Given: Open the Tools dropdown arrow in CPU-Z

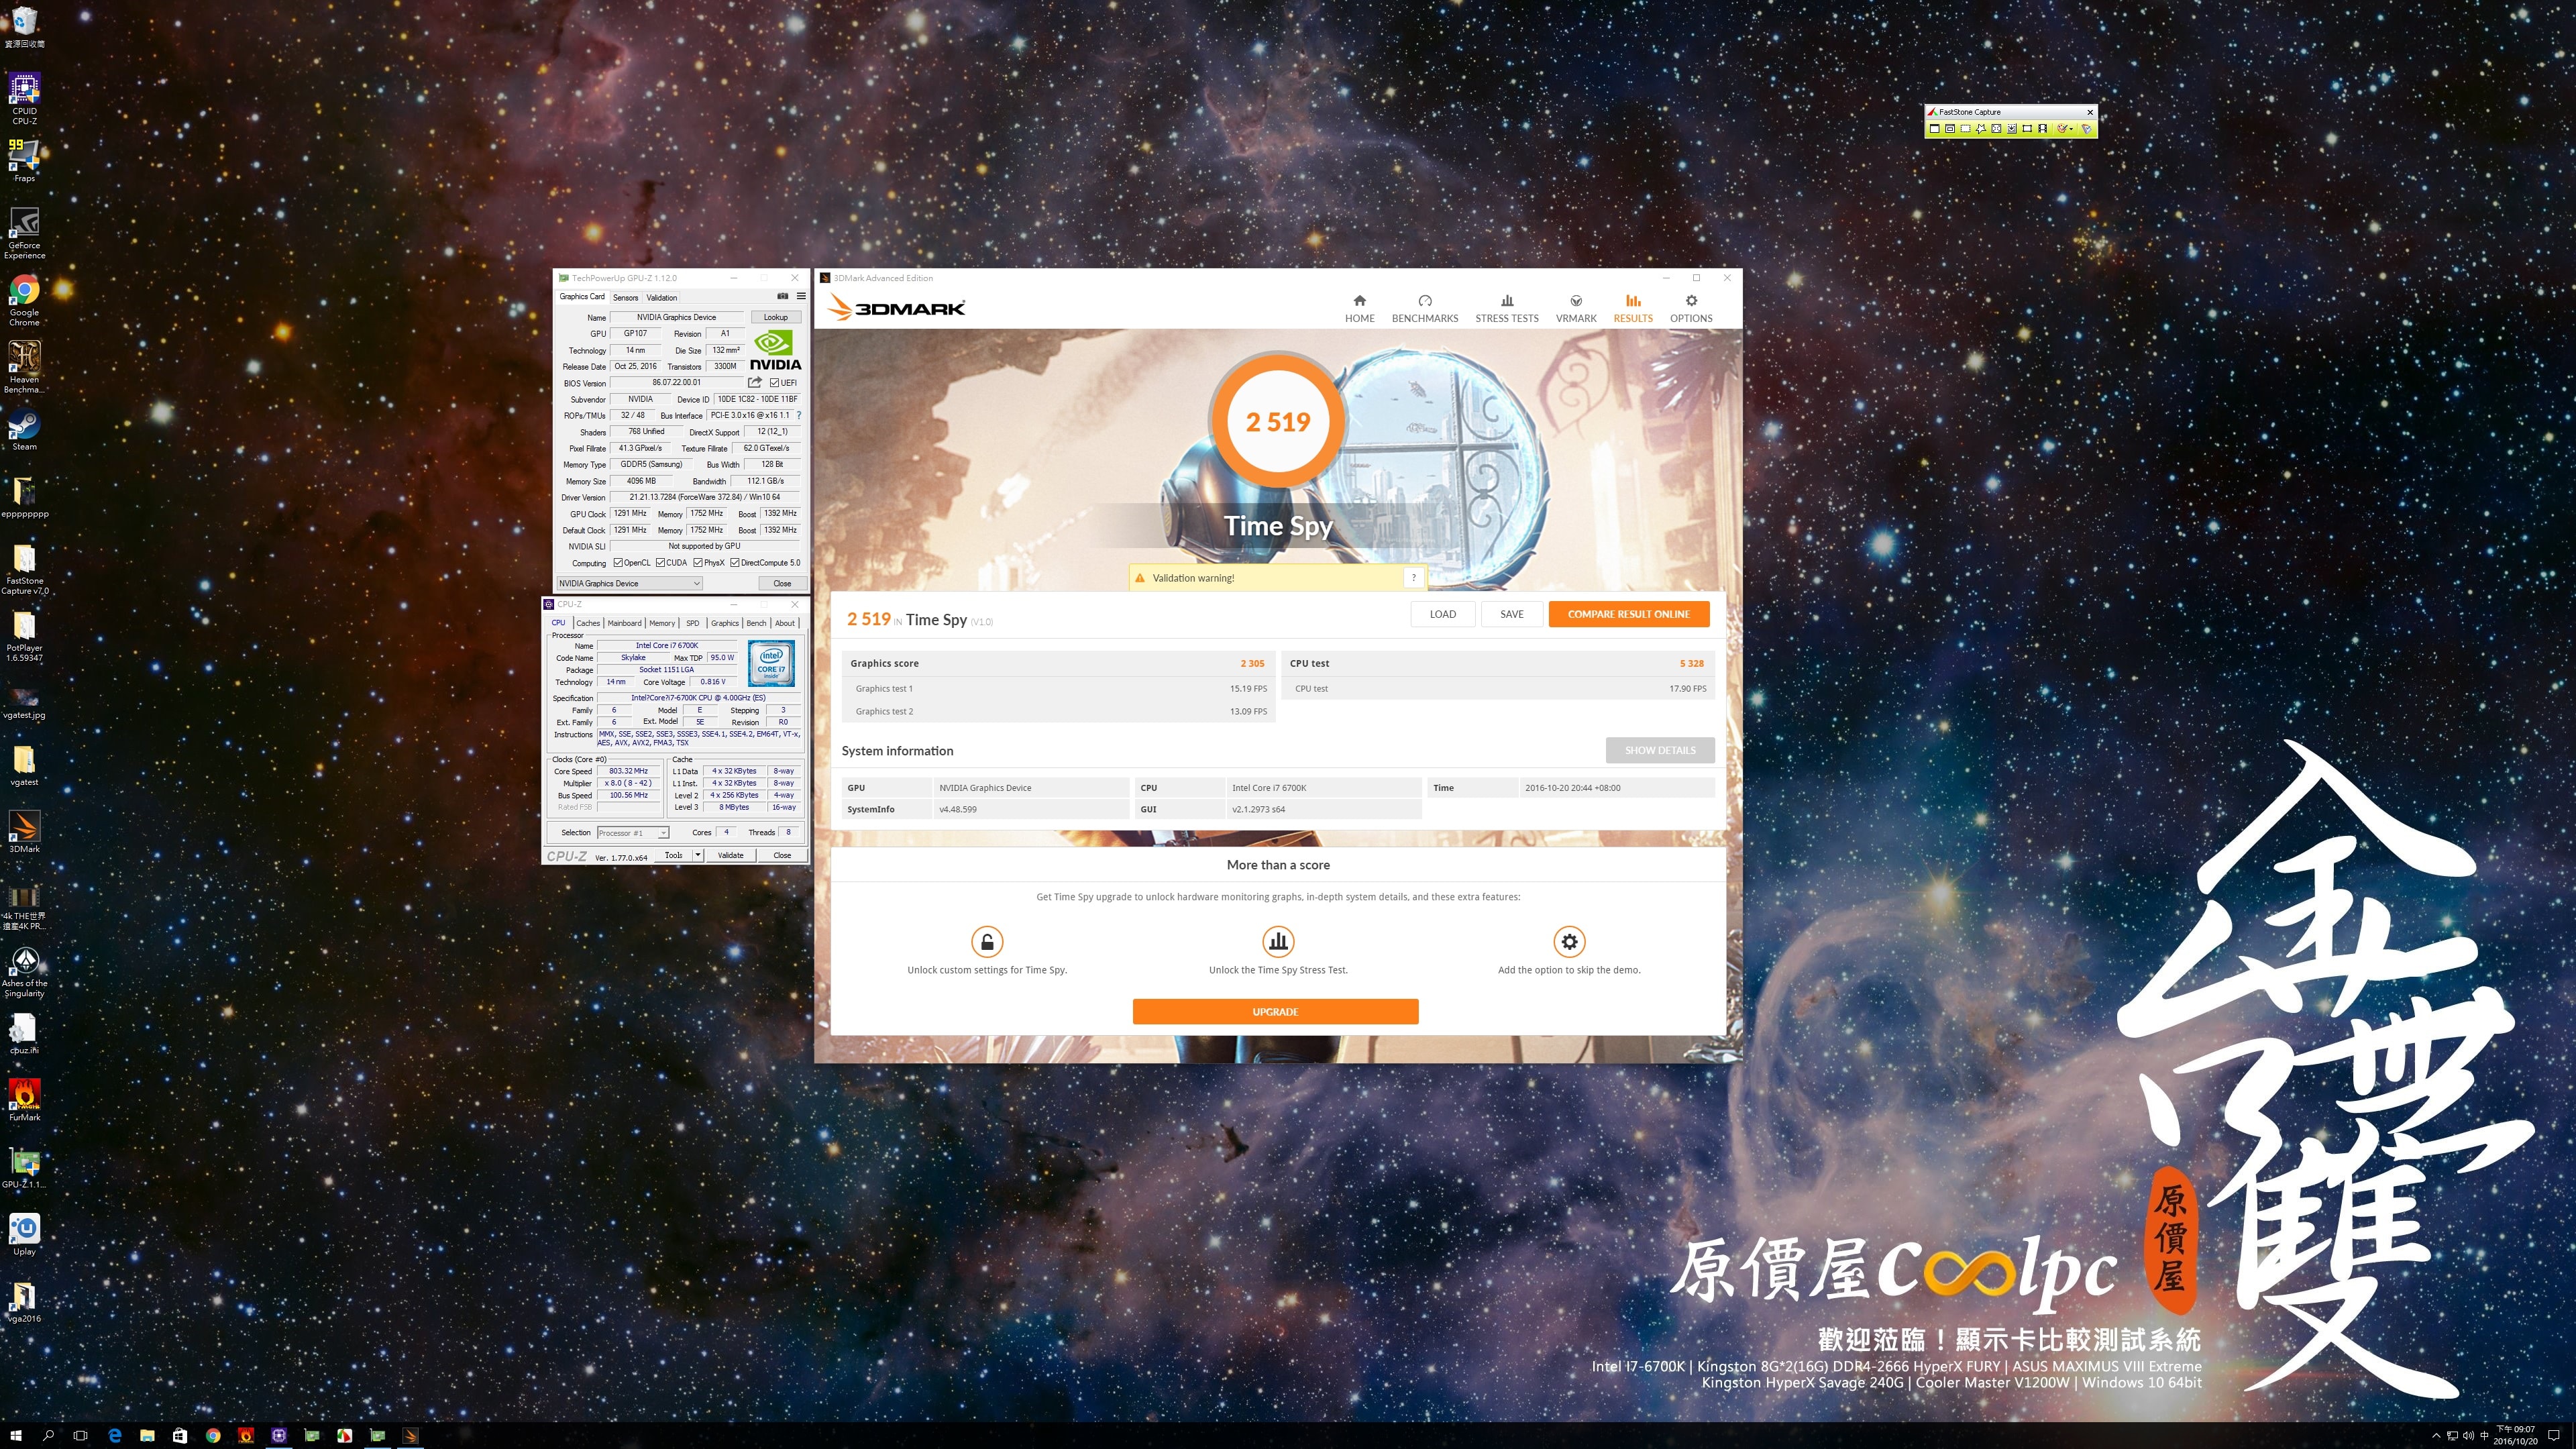Looking at the screenshot, I should click(x=697, y=855).
